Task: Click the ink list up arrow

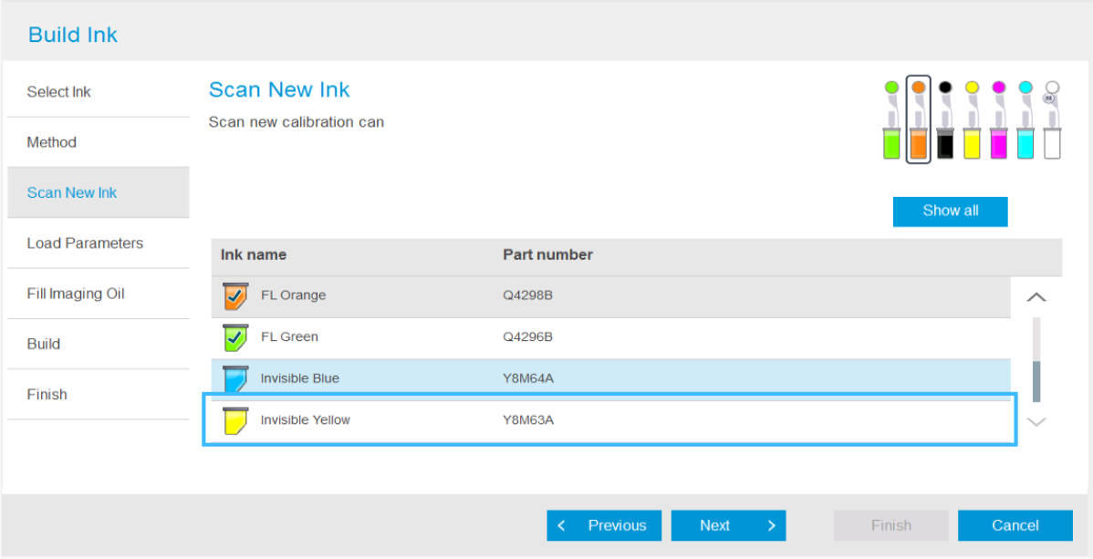Action: tap(1036, 297)
